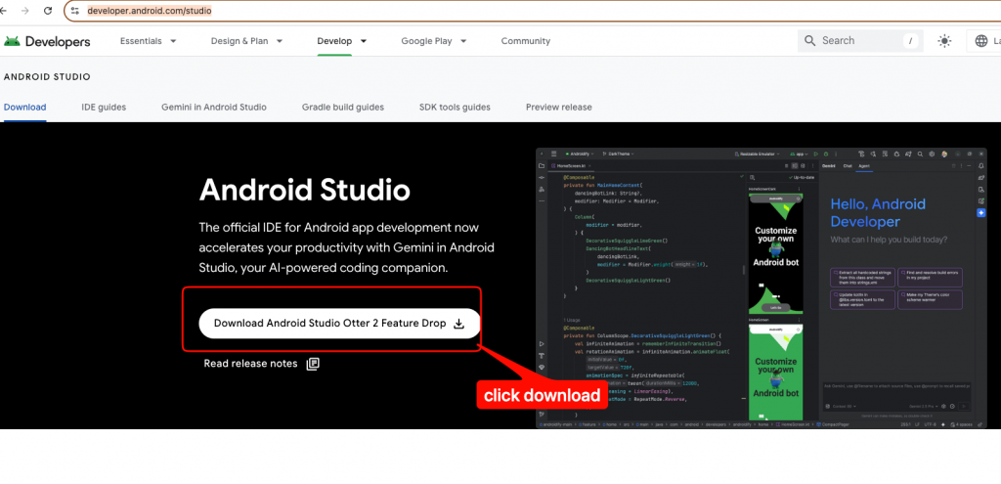Viewport: 1001px width, 484px height.
Task: Expand the Essentials dropdown menu
Action: [x=149, y=41]
